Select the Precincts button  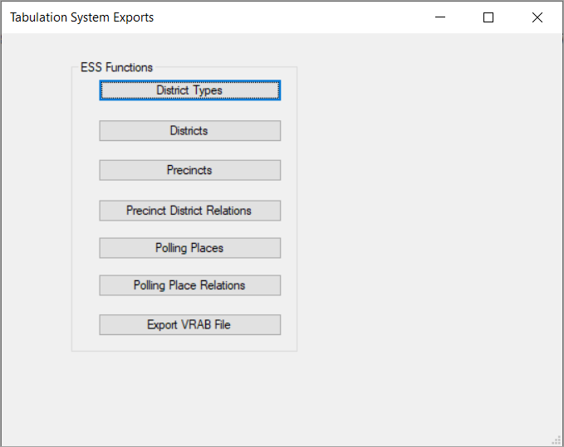coord(190,170)
